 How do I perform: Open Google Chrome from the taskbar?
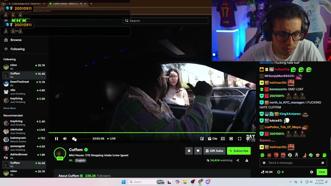point(200,182)
